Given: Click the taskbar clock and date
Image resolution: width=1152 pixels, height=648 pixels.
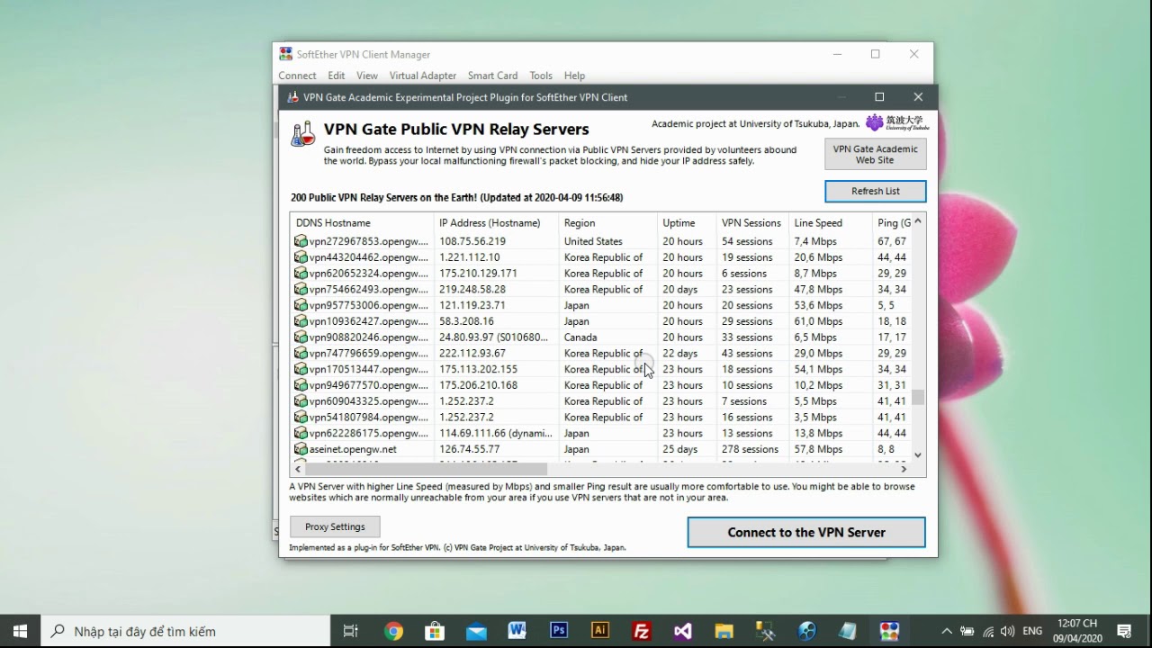Looking at the screenshot, I should coord(1077,631).
